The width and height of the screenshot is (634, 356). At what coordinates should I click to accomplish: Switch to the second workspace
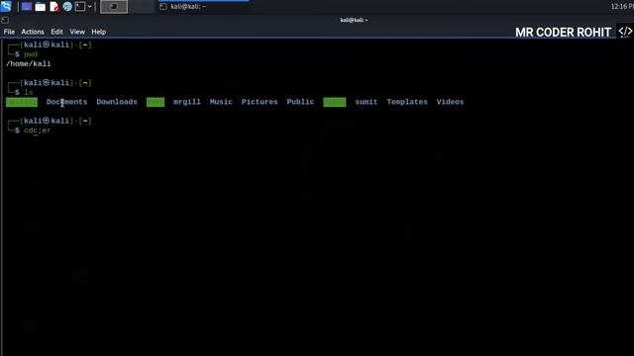(142, 7)
